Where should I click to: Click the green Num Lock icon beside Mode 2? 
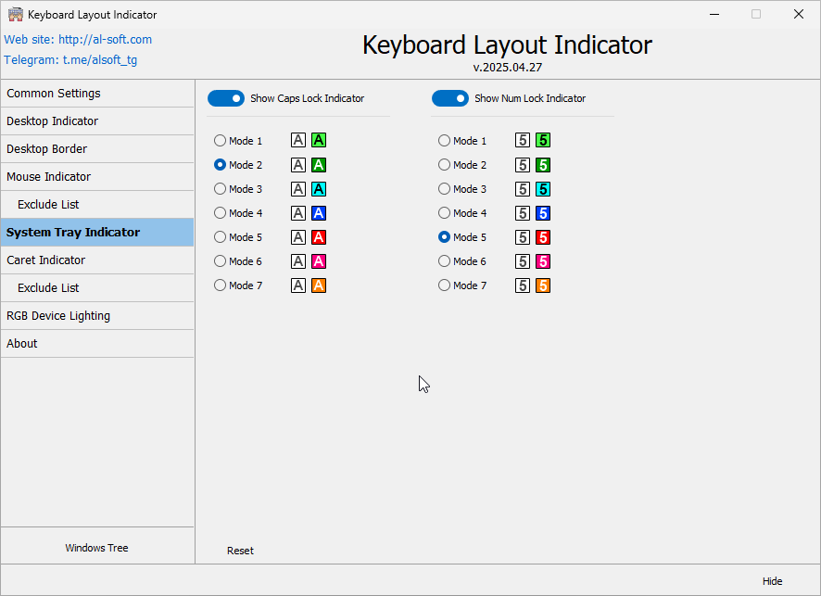[x=542, y=164]
